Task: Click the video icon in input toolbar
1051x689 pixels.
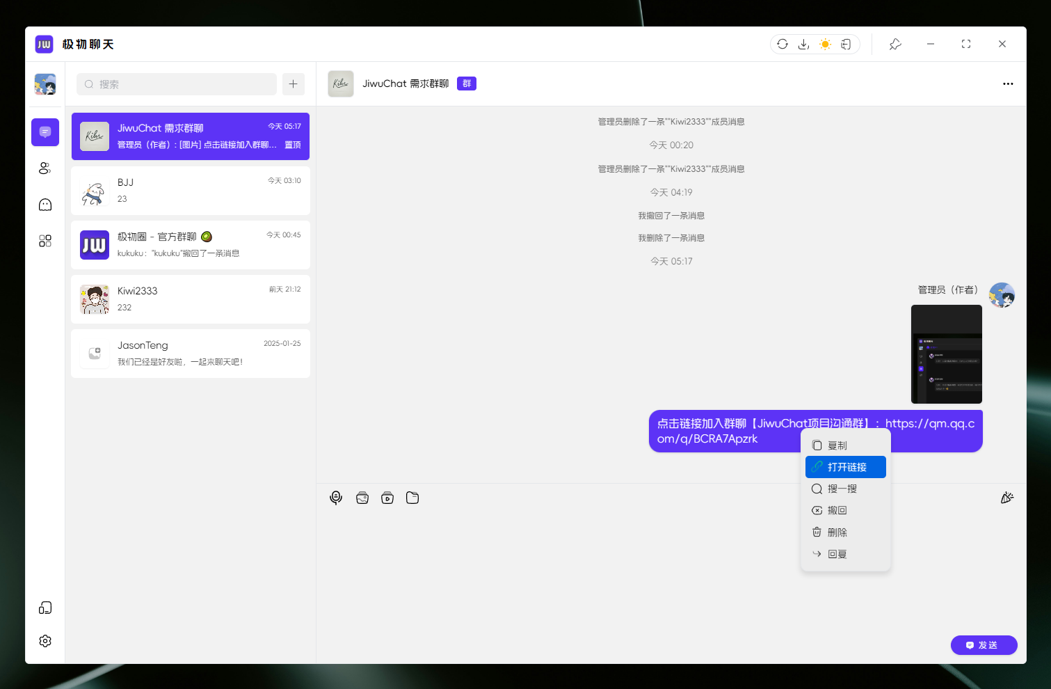Action: (x=387, y=498)
